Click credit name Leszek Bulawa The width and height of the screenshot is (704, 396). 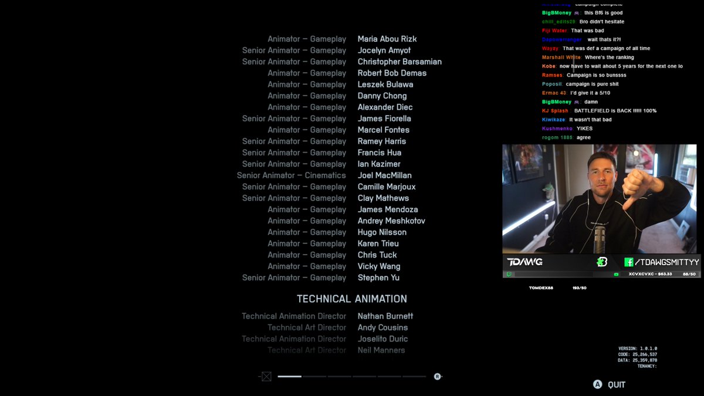click(385, 84)
